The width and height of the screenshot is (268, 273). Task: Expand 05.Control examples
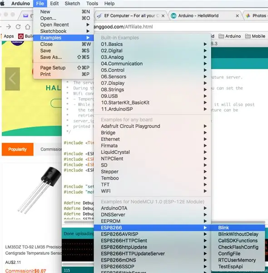[x=153, y=70]
